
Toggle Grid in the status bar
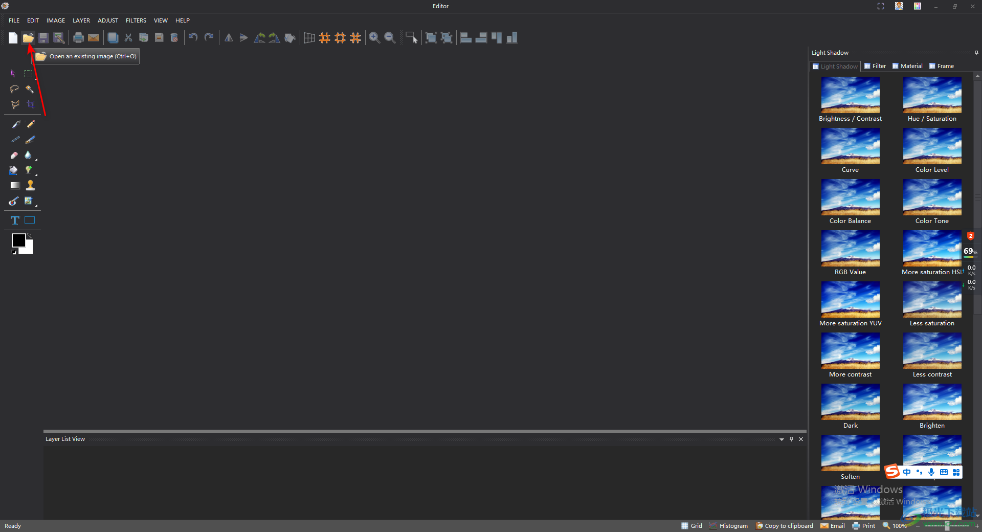point(692,526)
